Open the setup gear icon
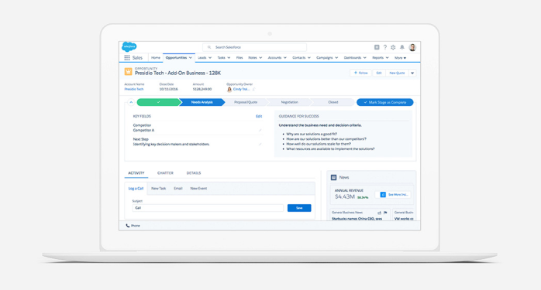This screenshot has width=541, height=290. 393,47
